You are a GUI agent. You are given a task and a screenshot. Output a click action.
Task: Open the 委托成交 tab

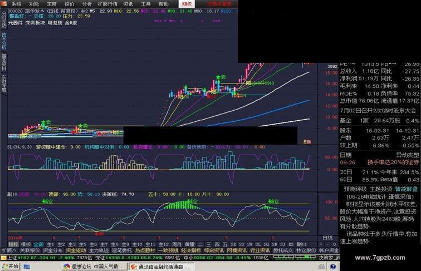[283, 250]
